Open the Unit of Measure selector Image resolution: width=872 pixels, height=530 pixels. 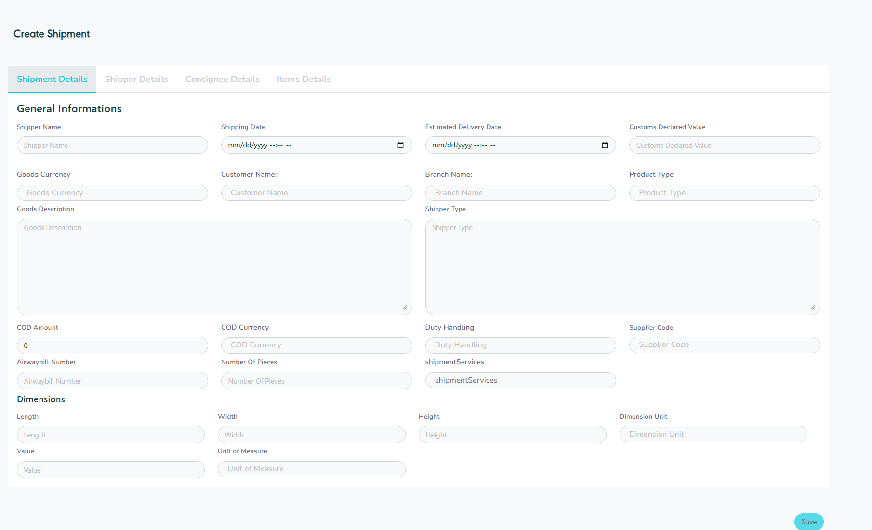tap(312, 469)
